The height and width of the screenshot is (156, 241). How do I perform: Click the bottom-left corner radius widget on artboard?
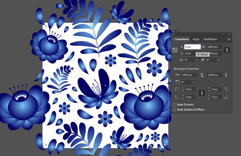click(x=46, y=145)
